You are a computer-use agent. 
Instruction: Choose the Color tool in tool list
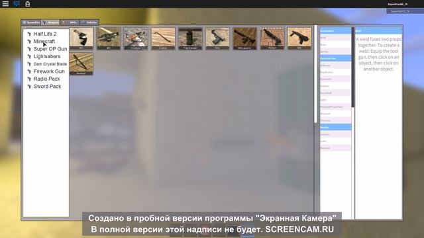click(x=335, y=141)
